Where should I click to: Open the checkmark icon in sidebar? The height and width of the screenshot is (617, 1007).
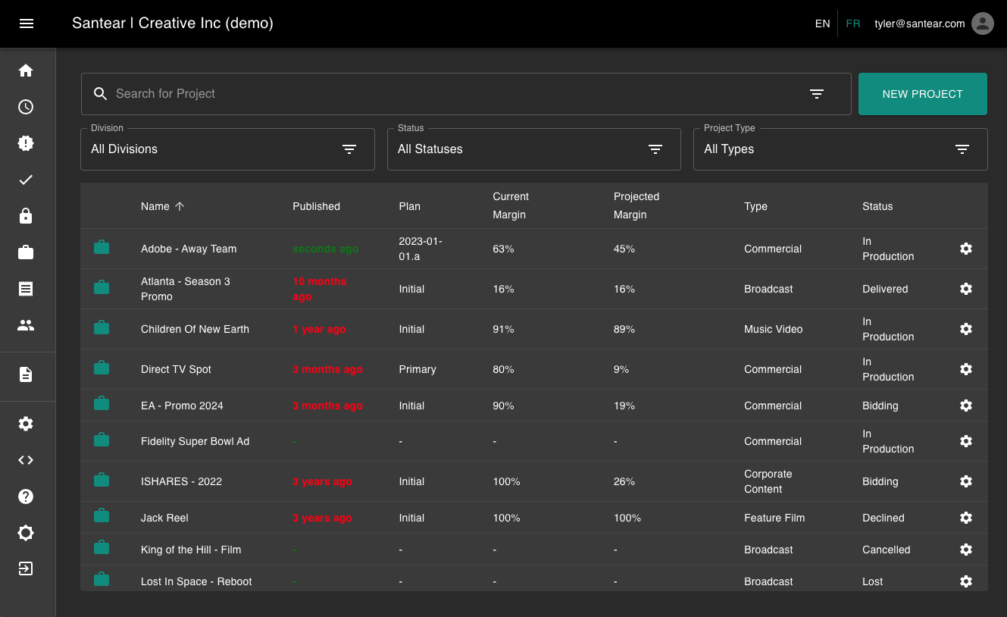coord(26,180)
